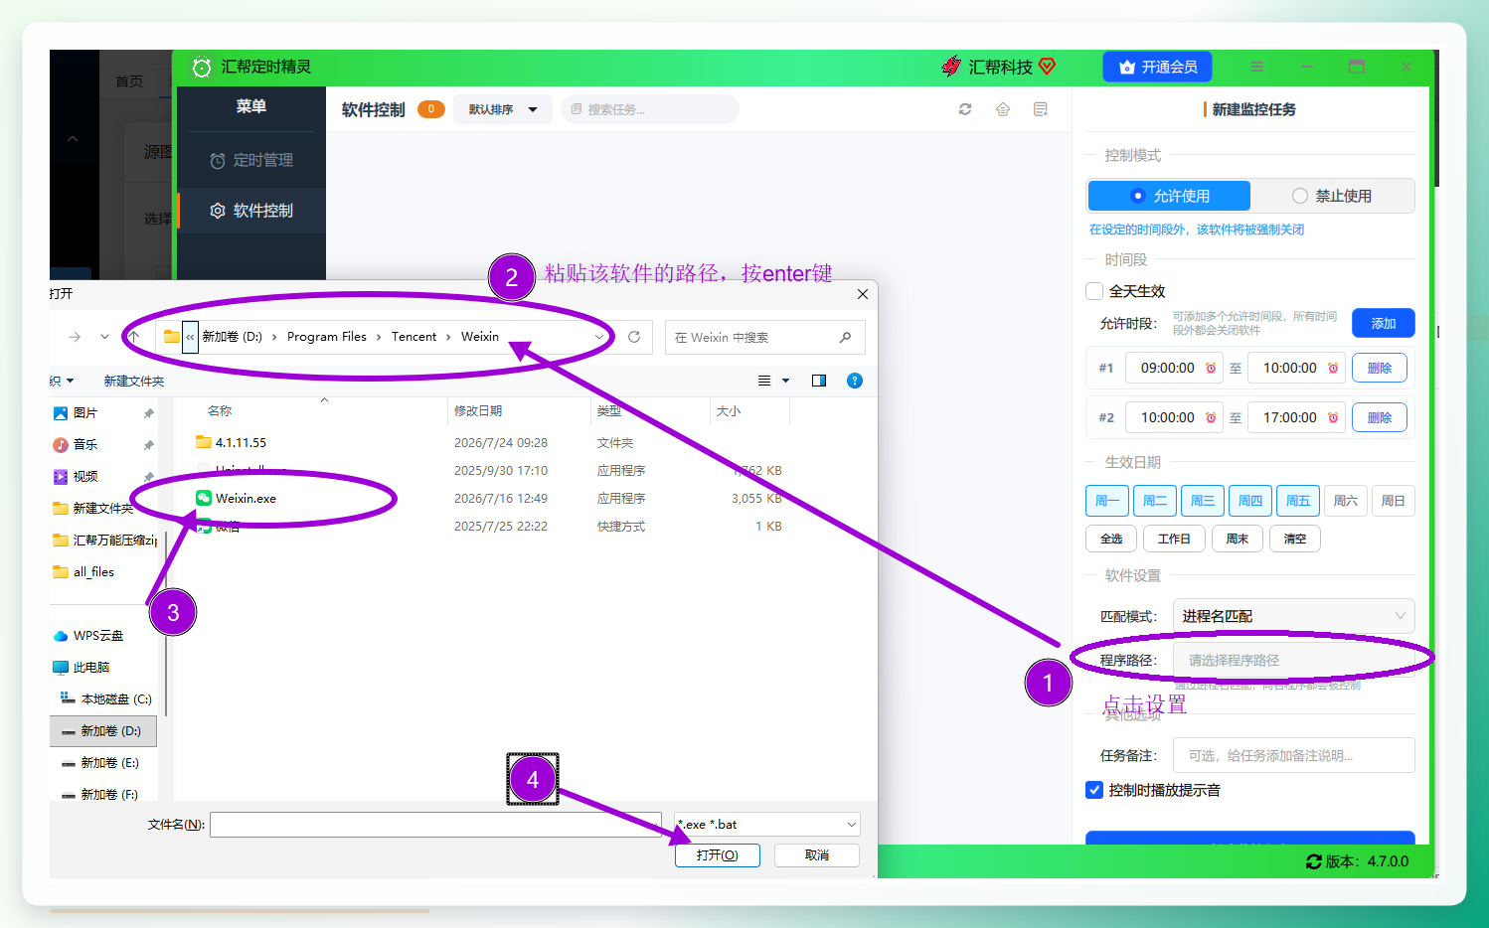Open the 音乐 folder in quick access

click(84, 445)
